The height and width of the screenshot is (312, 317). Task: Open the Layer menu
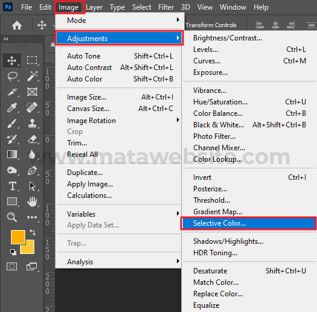click(94, 7)
